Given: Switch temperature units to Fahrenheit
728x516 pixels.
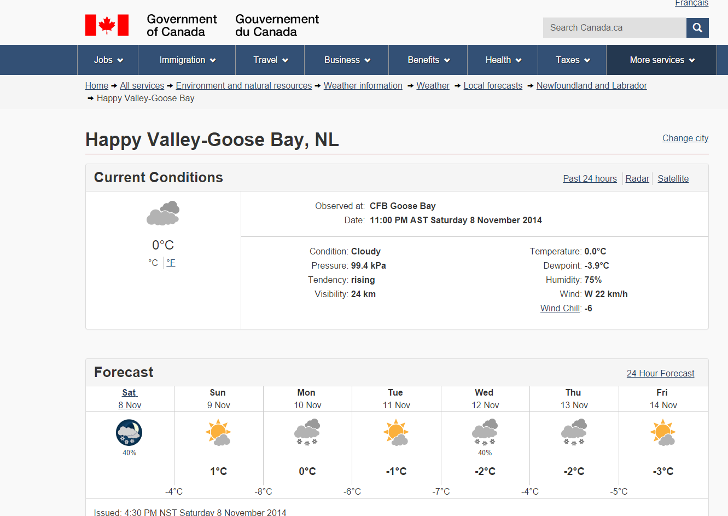Looking at the screenshot, I should click(171, 263).
